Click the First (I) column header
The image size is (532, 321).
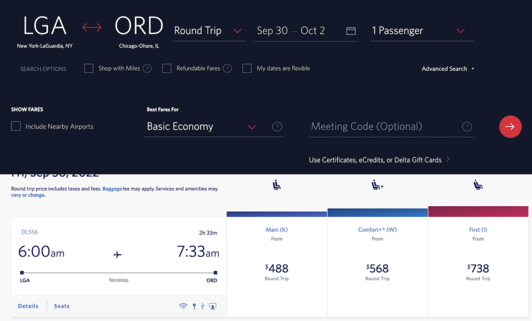coord(478,230)
